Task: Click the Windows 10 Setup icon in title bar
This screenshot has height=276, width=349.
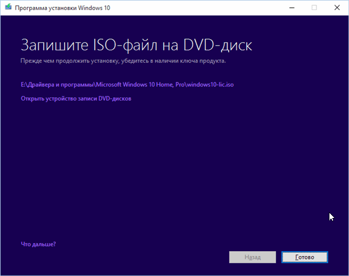Action: (8, 8)
